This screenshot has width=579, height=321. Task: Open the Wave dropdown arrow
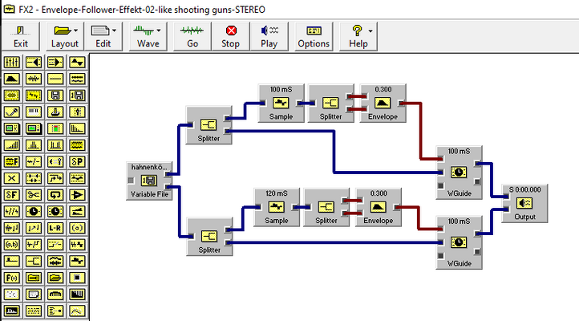tap(159, 30)
